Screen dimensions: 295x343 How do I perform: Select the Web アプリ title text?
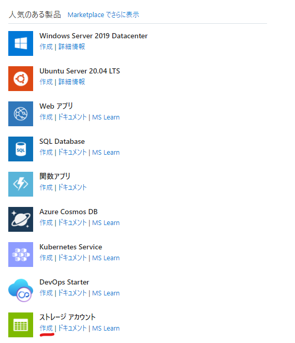point(56,106)
